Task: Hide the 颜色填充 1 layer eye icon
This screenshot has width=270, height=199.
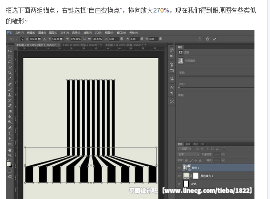Action: pos(179,176)
